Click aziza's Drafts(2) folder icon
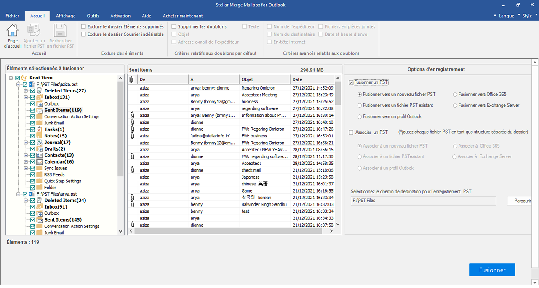 point(39,149)
